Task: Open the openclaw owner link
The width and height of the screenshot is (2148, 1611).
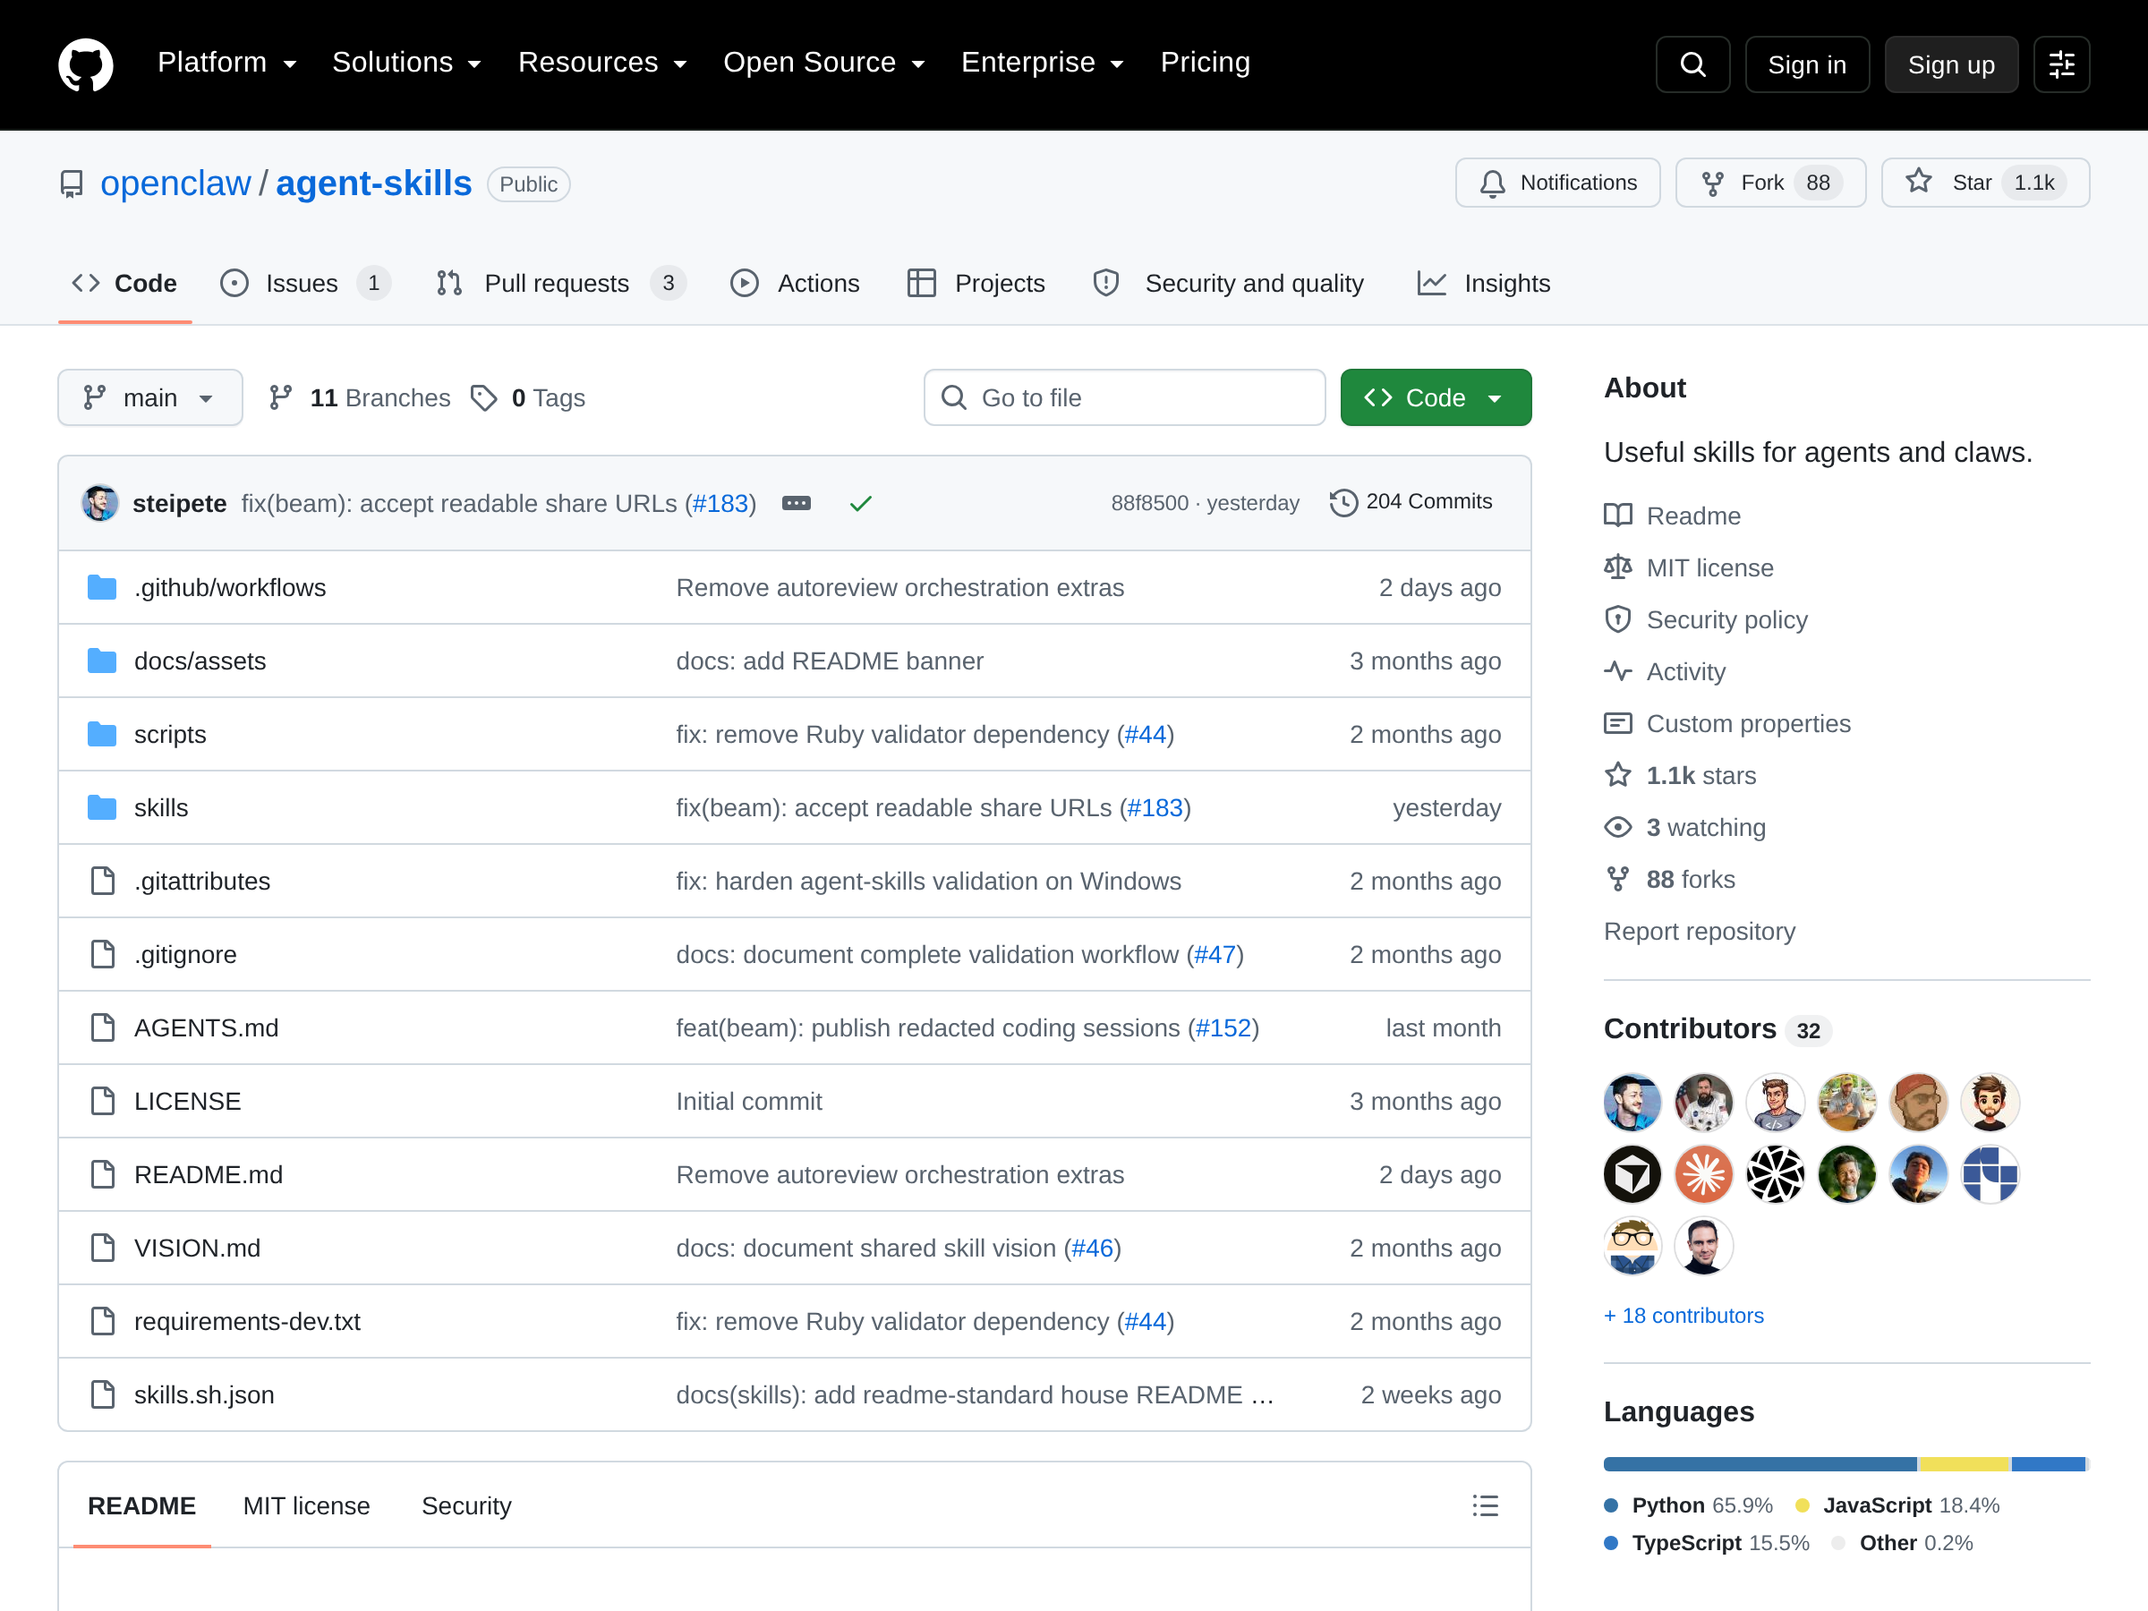Action: click(175, 183)
